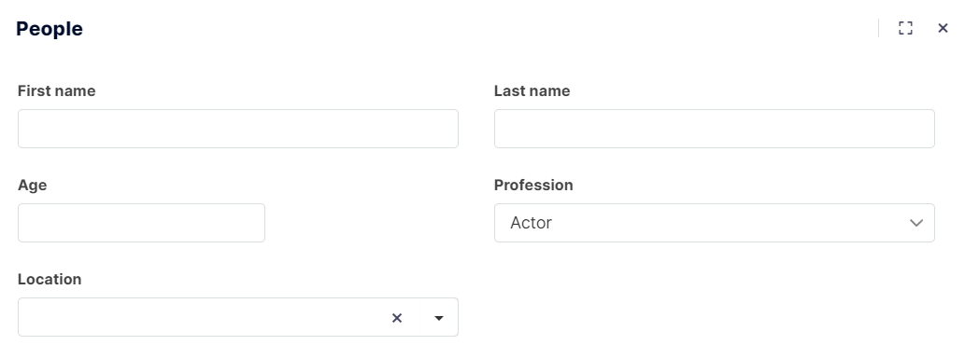Click the Last name label
The image size is (979, 359).
[532, 91]
